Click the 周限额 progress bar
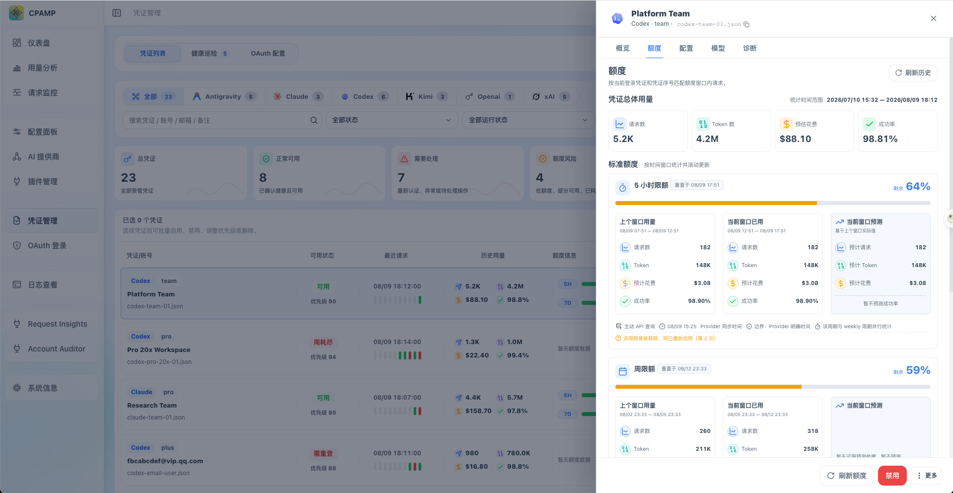This screenshot has width=953, height=493. tap(772, 387)
